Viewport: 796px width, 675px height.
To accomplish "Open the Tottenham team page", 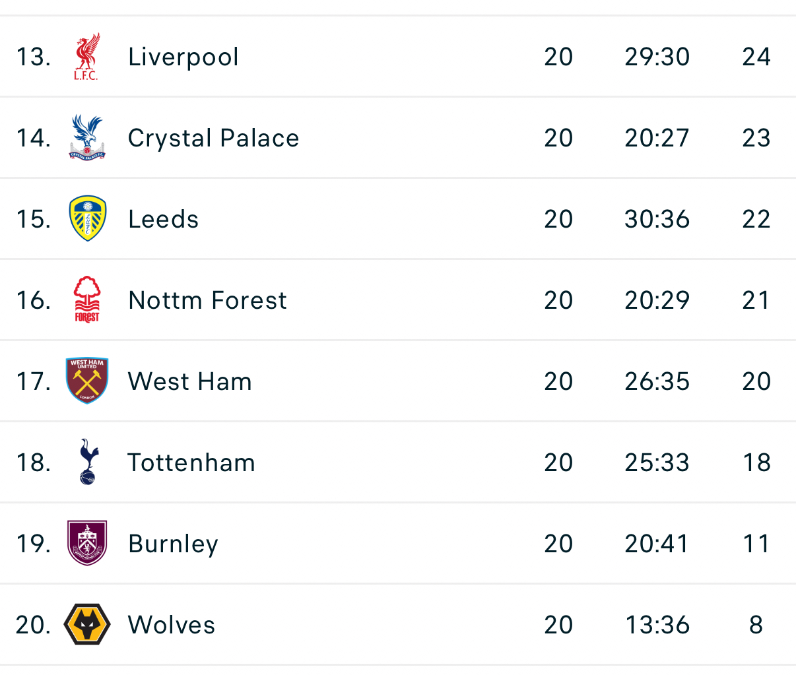I will (191, 463).
